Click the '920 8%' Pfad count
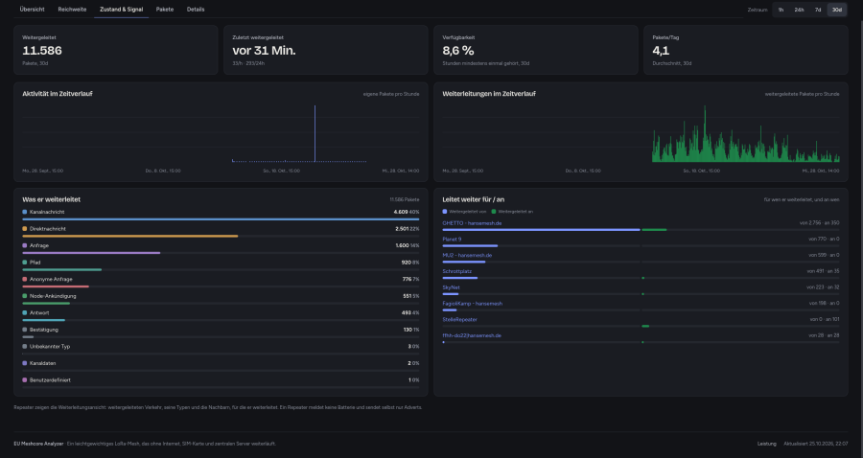This screenshot has height=458, width=863. [410, 263]
